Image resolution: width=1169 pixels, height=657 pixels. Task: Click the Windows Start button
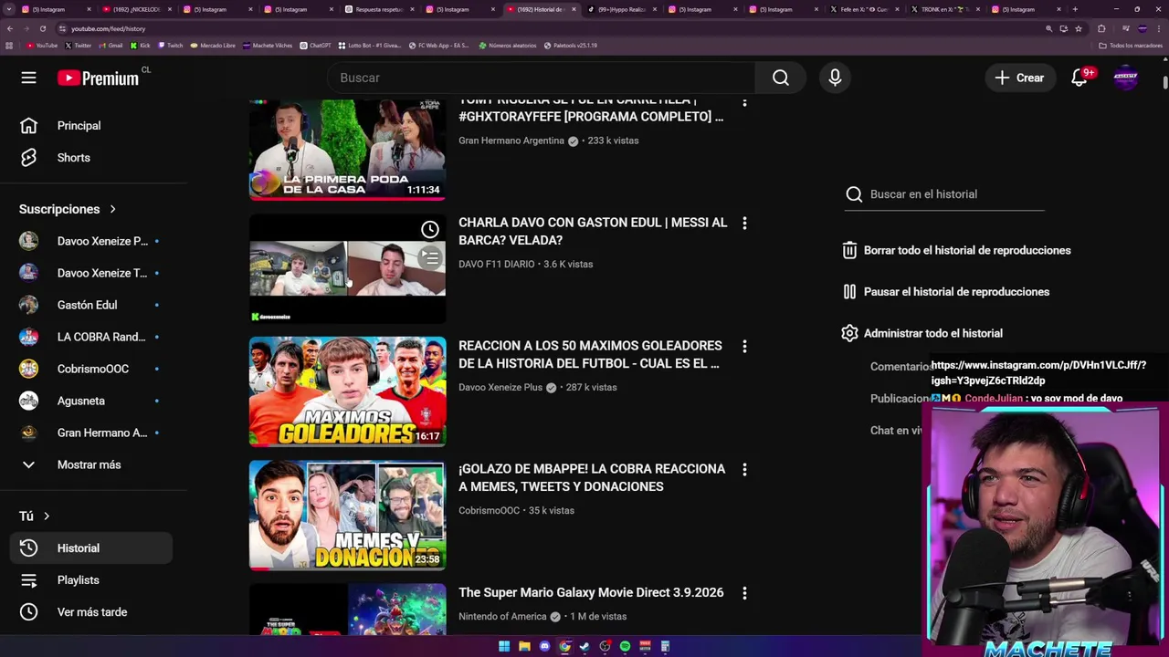tap(504, 646)
